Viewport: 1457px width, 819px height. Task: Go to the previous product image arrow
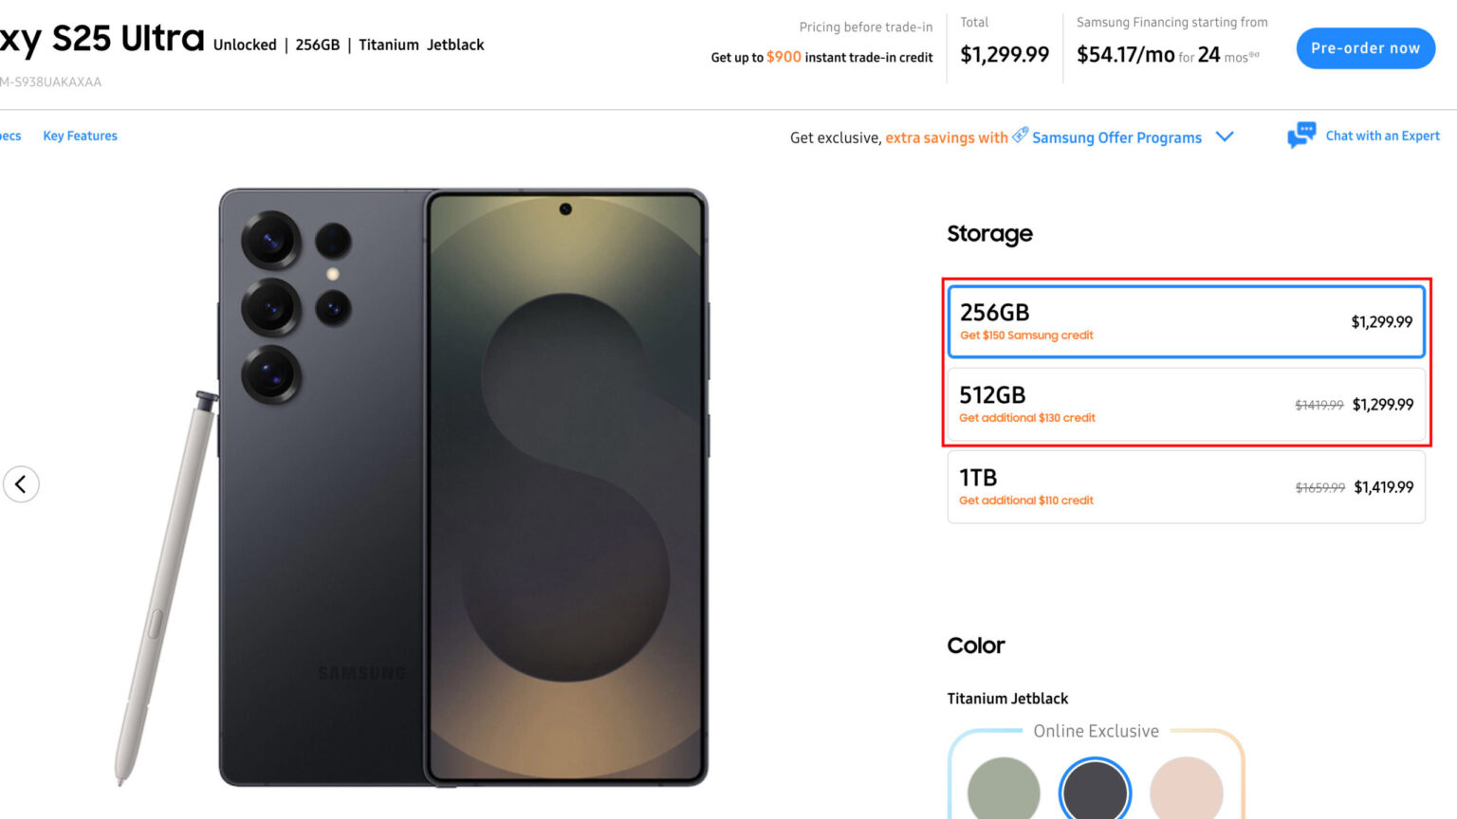point(21,484)
